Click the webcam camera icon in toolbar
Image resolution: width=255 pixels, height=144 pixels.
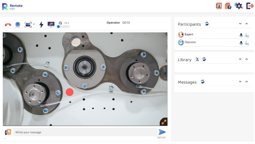click(x=18, y=25)
